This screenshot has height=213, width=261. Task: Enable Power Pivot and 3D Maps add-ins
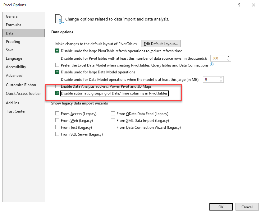coord(57,86)
